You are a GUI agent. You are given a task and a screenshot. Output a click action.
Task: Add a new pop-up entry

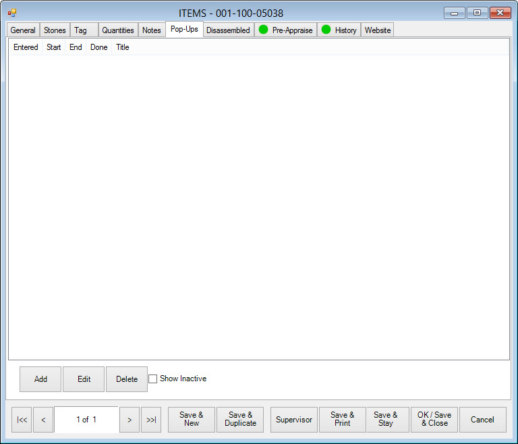40,379
